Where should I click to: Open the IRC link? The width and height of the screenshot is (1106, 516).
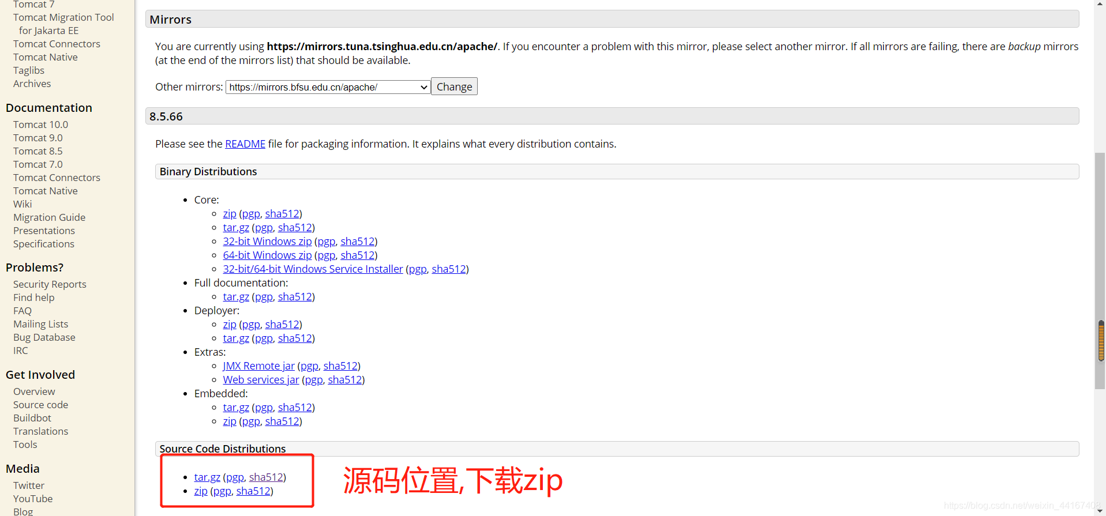tap(21, 351)
